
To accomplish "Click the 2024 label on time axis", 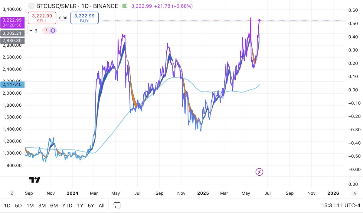I will coord(73,193).
